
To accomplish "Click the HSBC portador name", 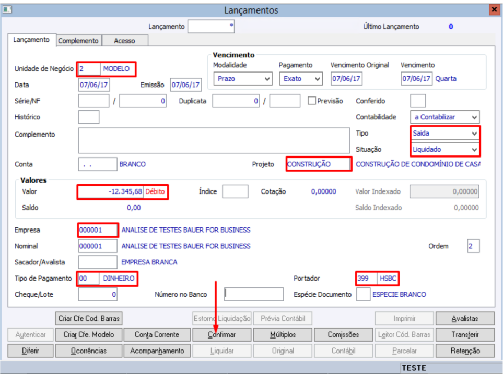I will pos(388,278).
